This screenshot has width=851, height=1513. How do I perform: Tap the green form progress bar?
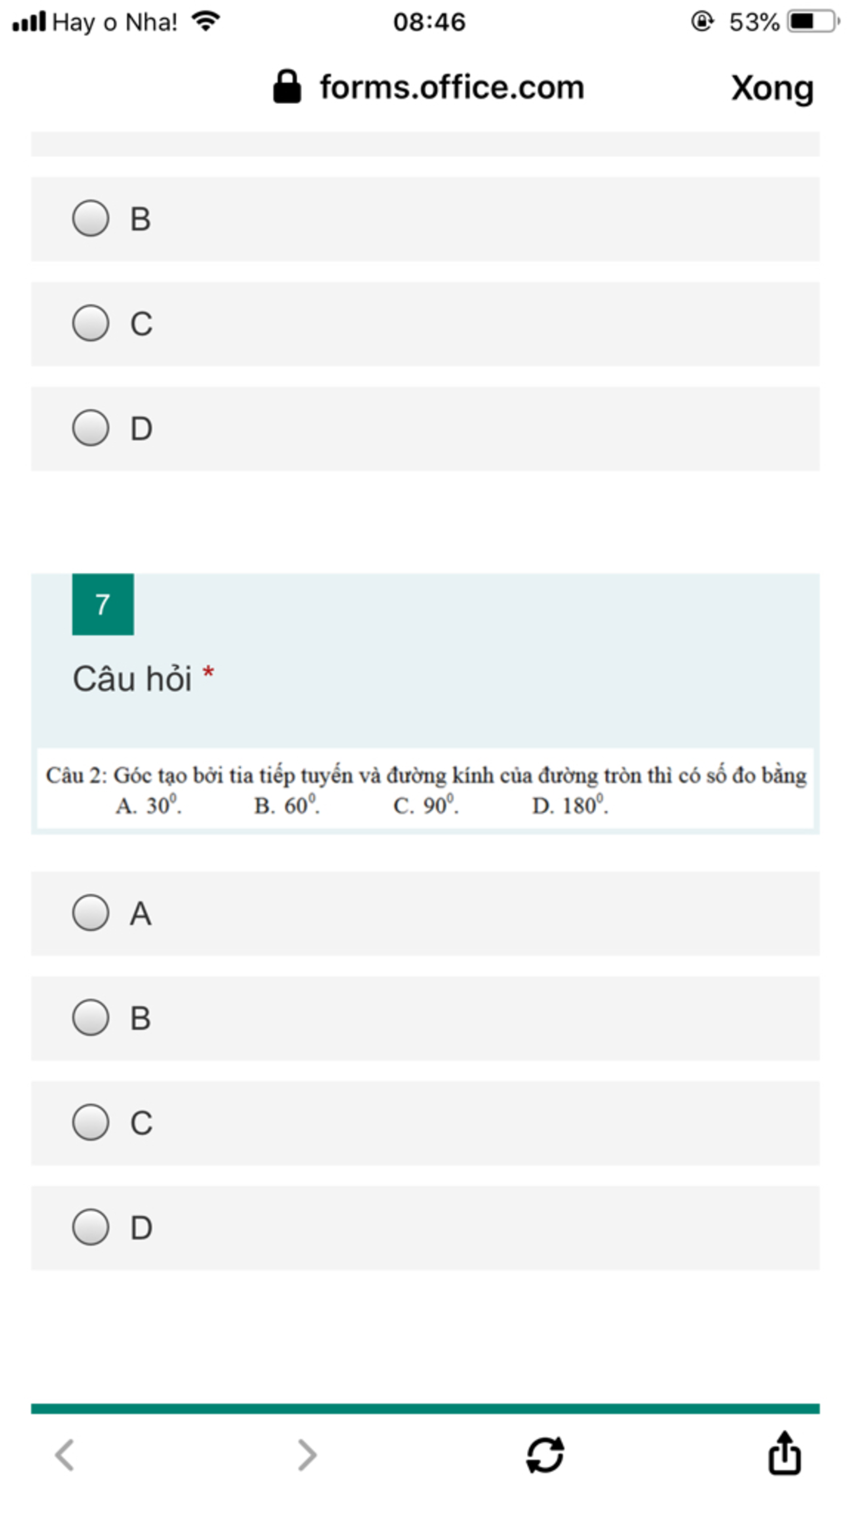[425, 1408]
